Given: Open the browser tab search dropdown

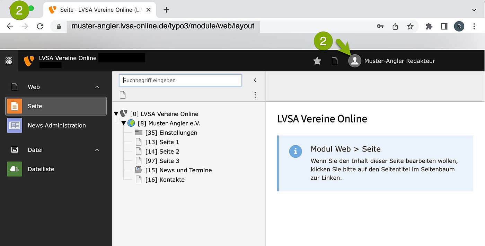Looking at the screenshot, I should point(474,10).
